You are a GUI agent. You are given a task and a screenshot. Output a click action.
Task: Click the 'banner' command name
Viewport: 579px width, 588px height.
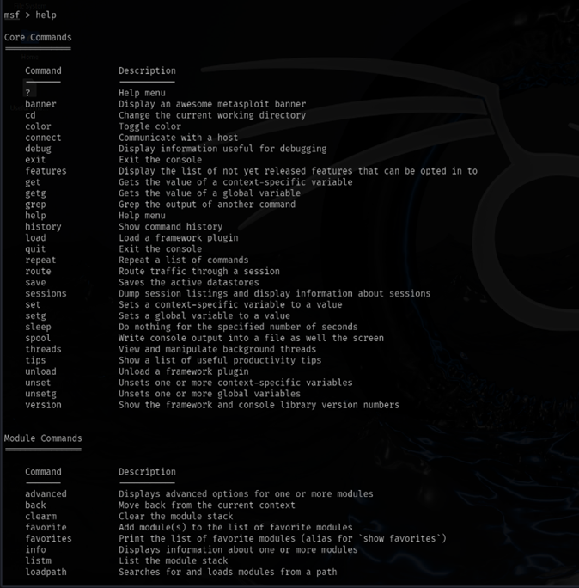point(40,104)
